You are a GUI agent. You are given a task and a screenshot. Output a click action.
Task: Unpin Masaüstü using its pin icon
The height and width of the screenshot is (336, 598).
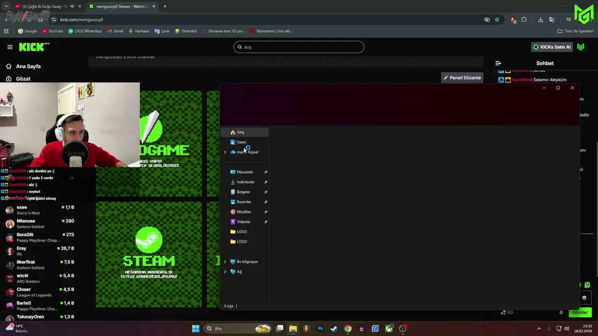point(266,172)
